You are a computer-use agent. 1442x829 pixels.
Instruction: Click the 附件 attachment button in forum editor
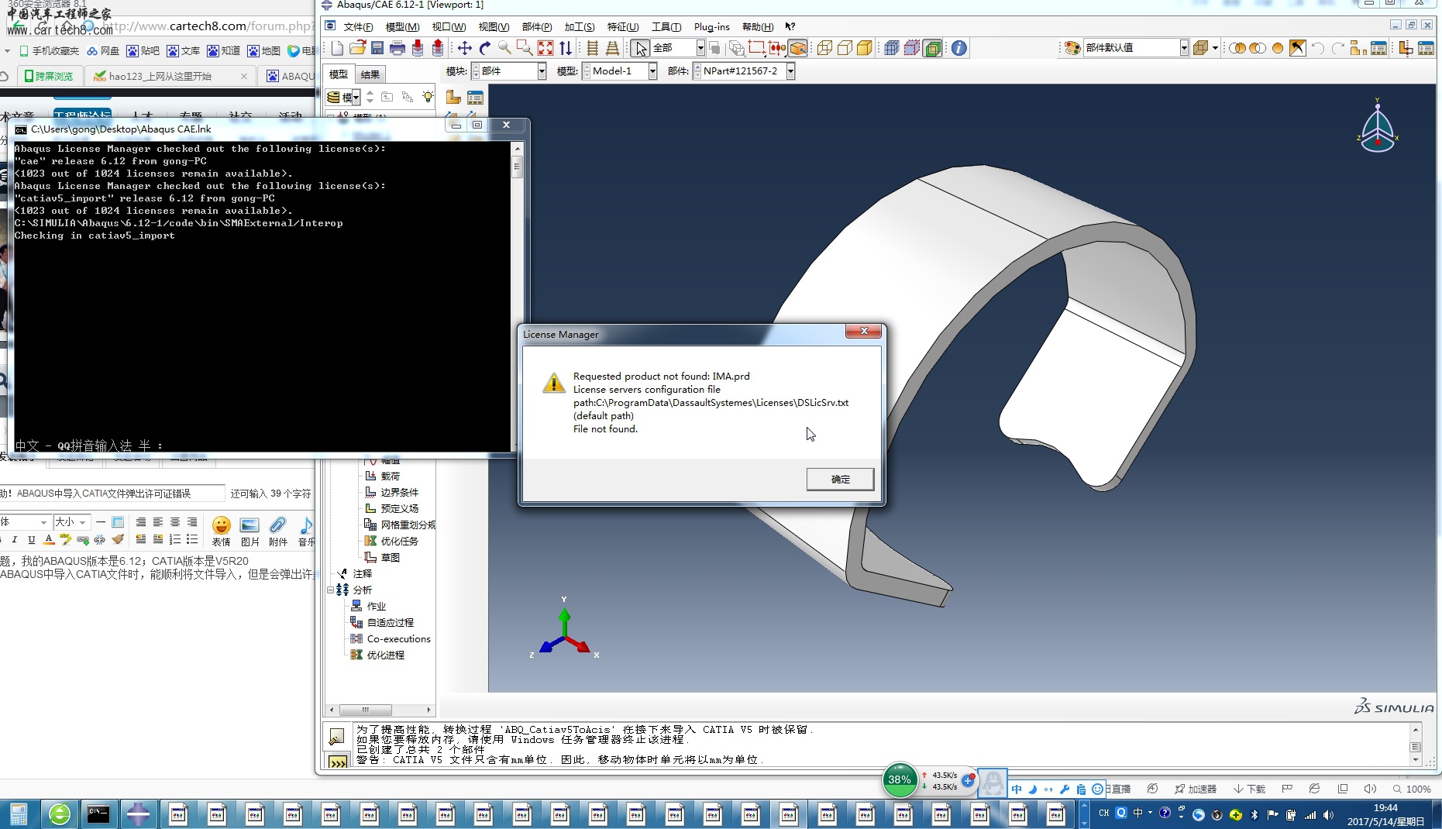point(278,531)
